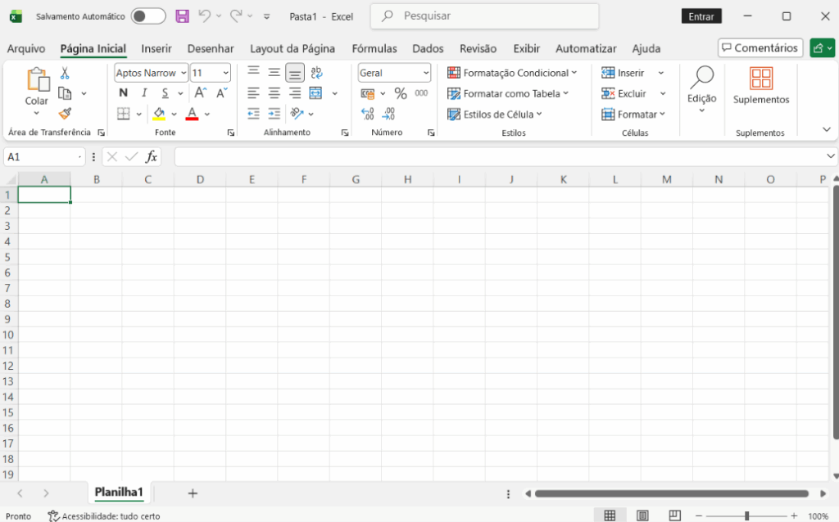Toggle bold N formatting

[x=124, y=93]
